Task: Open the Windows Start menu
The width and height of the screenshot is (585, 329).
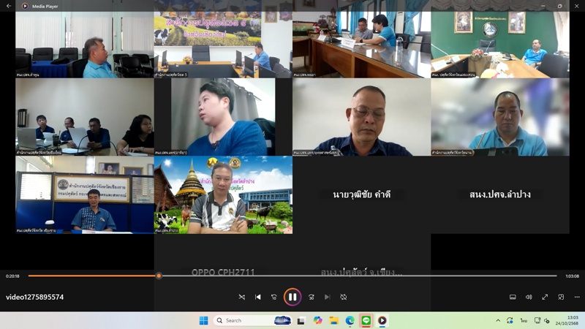Action: 203,320
